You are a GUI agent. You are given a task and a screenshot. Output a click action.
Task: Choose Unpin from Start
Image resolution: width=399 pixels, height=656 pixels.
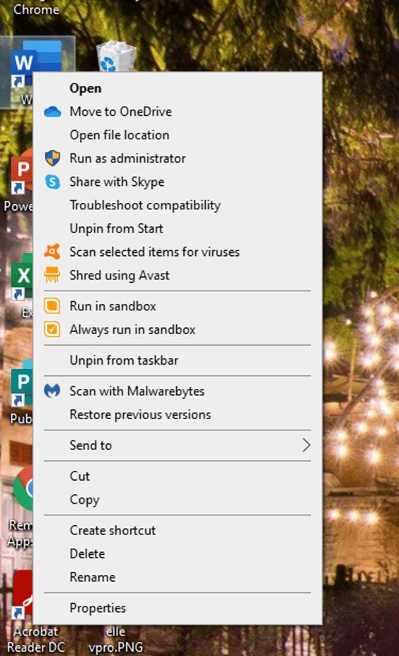178,229
